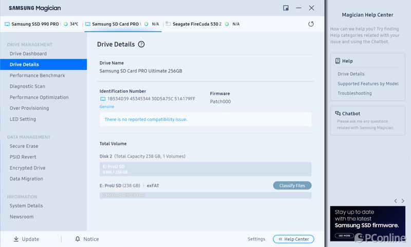Click the SEE MORE banner button
Viewport: 411px width, 247px height.
(344, 236)
